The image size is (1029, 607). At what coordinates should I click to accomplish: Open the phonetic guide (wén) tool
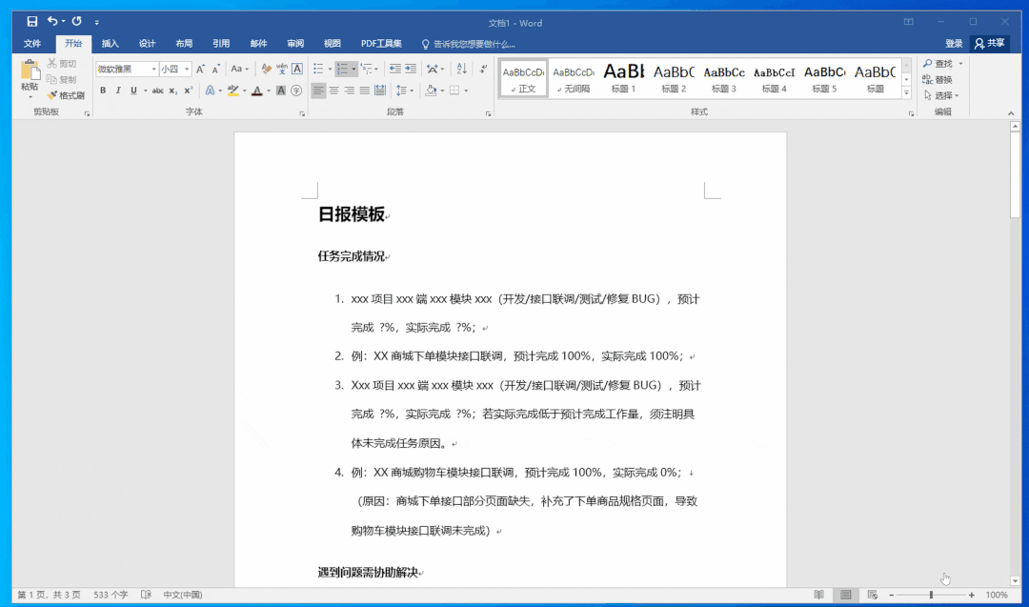[281, 69]
